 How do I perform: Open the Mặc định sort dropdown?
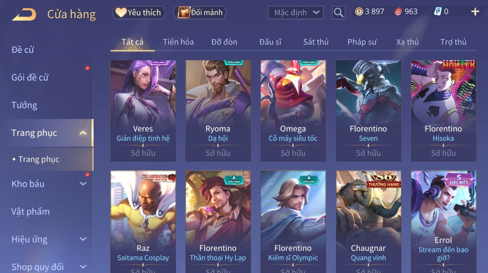[x=296, y=13]
